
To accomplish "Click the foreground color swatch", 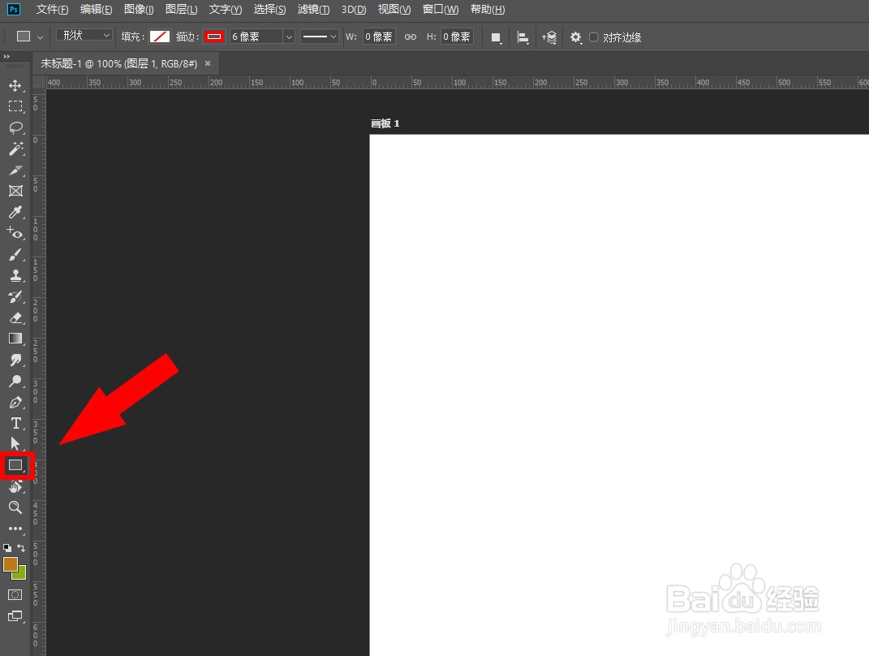I will click(11, 564).
